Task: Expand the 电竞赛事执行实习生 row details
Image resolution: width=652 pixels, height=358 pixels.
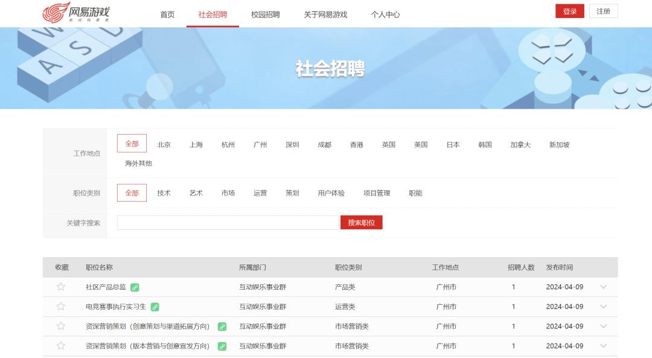Action: (x=603, y=307)
